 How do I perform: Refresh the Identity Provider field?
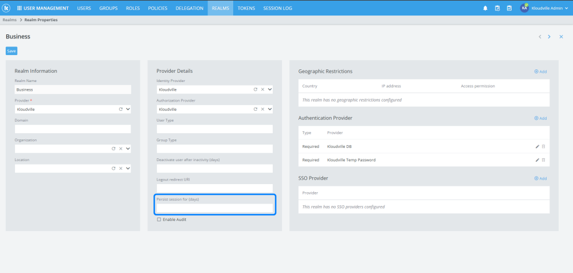(256, 89)
